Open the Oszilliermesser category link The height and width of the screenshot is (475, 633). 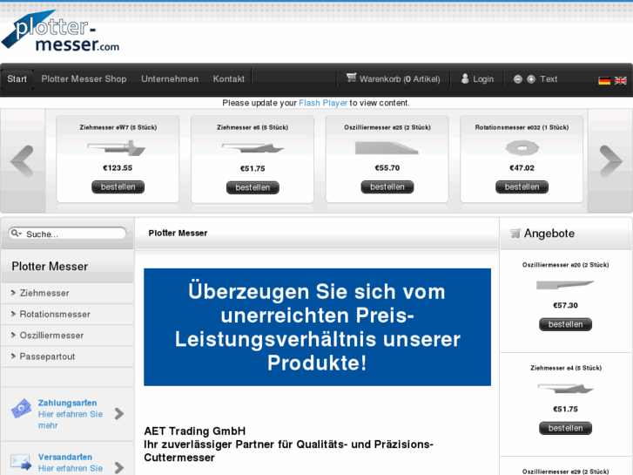[51, 336]
